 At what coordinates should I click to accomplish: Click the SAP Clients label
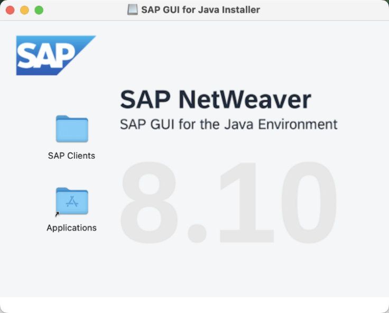[71, 155]
